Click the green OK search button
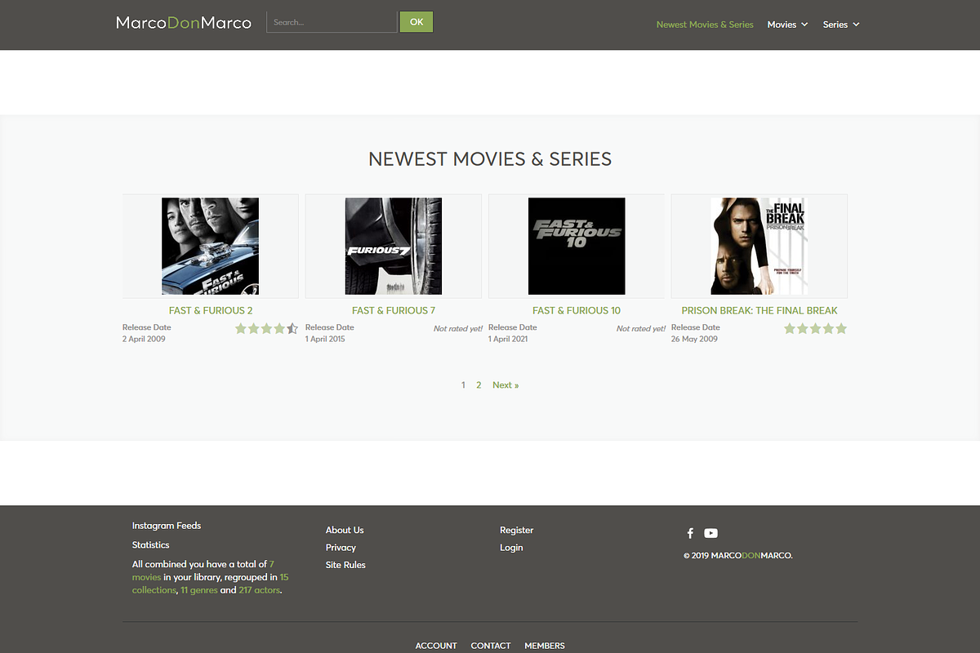The width and height of the screenshot is (980, 653). point(416,22)
